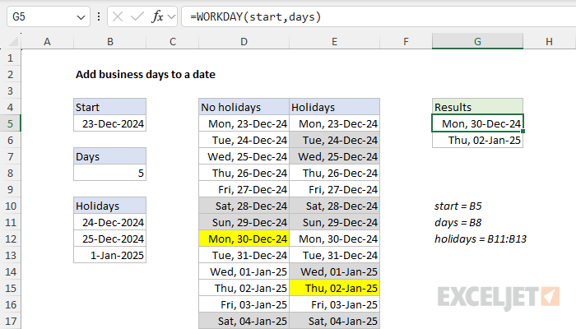
Task: Select column B header
Action: tap(109, 41)
